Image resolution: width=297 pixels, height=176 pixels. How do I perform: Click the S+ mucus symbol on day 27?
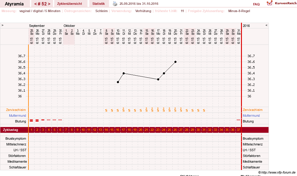181,109
